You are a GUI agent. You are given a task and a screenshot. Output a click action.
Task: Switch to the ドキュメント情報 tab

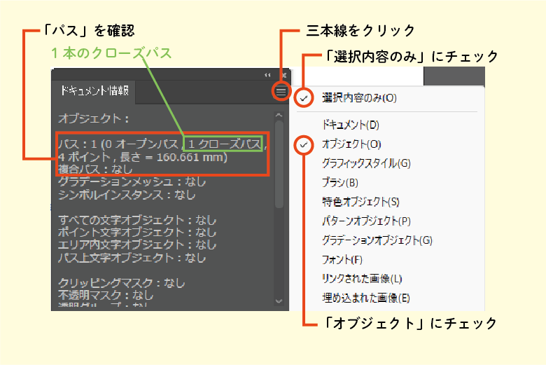(94, 91)
